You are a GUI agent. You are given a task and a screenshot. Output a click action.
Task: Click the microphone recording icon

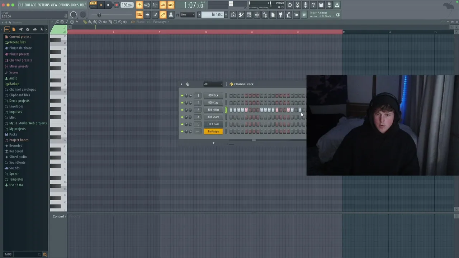click(305, 5)
